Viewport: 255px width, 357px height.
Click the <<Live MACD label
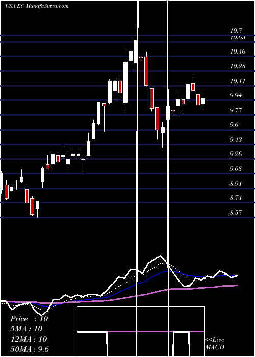pos(215,343)
